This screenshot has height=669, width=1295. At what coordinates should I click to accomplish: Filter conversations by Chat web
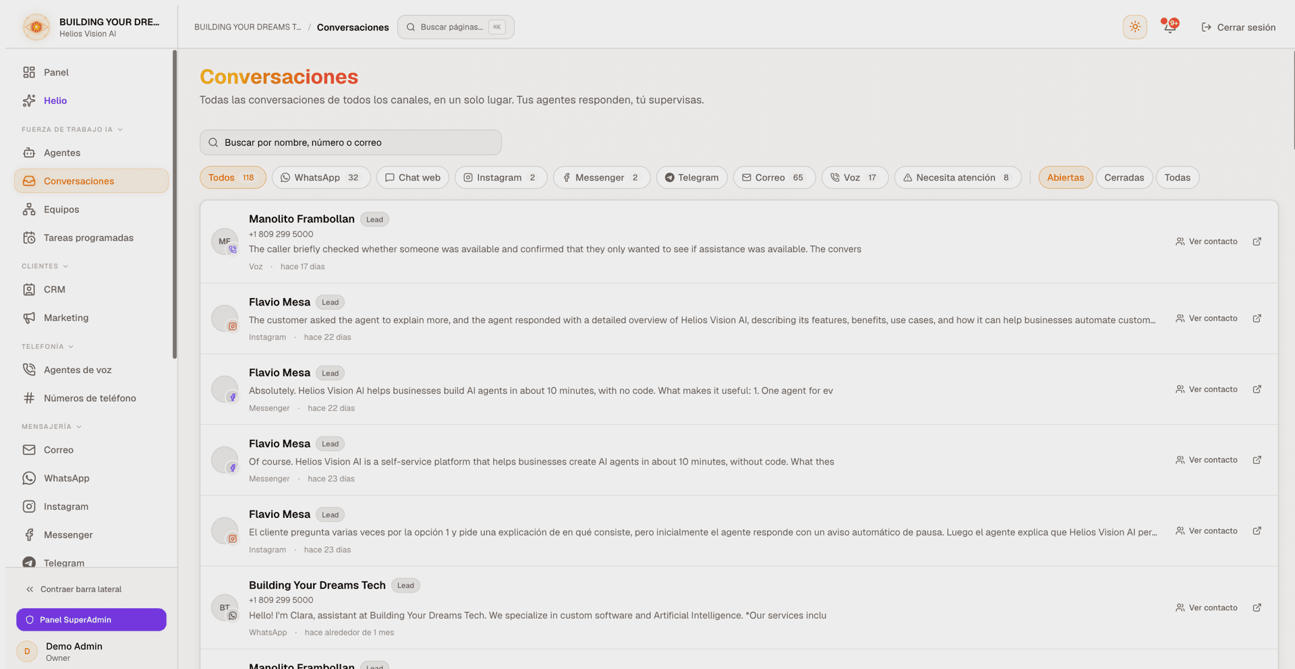click(x=413, y=177)
